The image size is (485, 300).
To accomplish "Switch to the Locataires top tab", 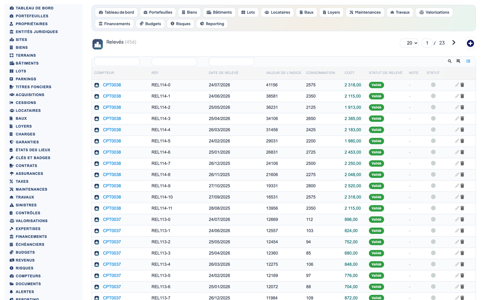I will click(277, 12).
